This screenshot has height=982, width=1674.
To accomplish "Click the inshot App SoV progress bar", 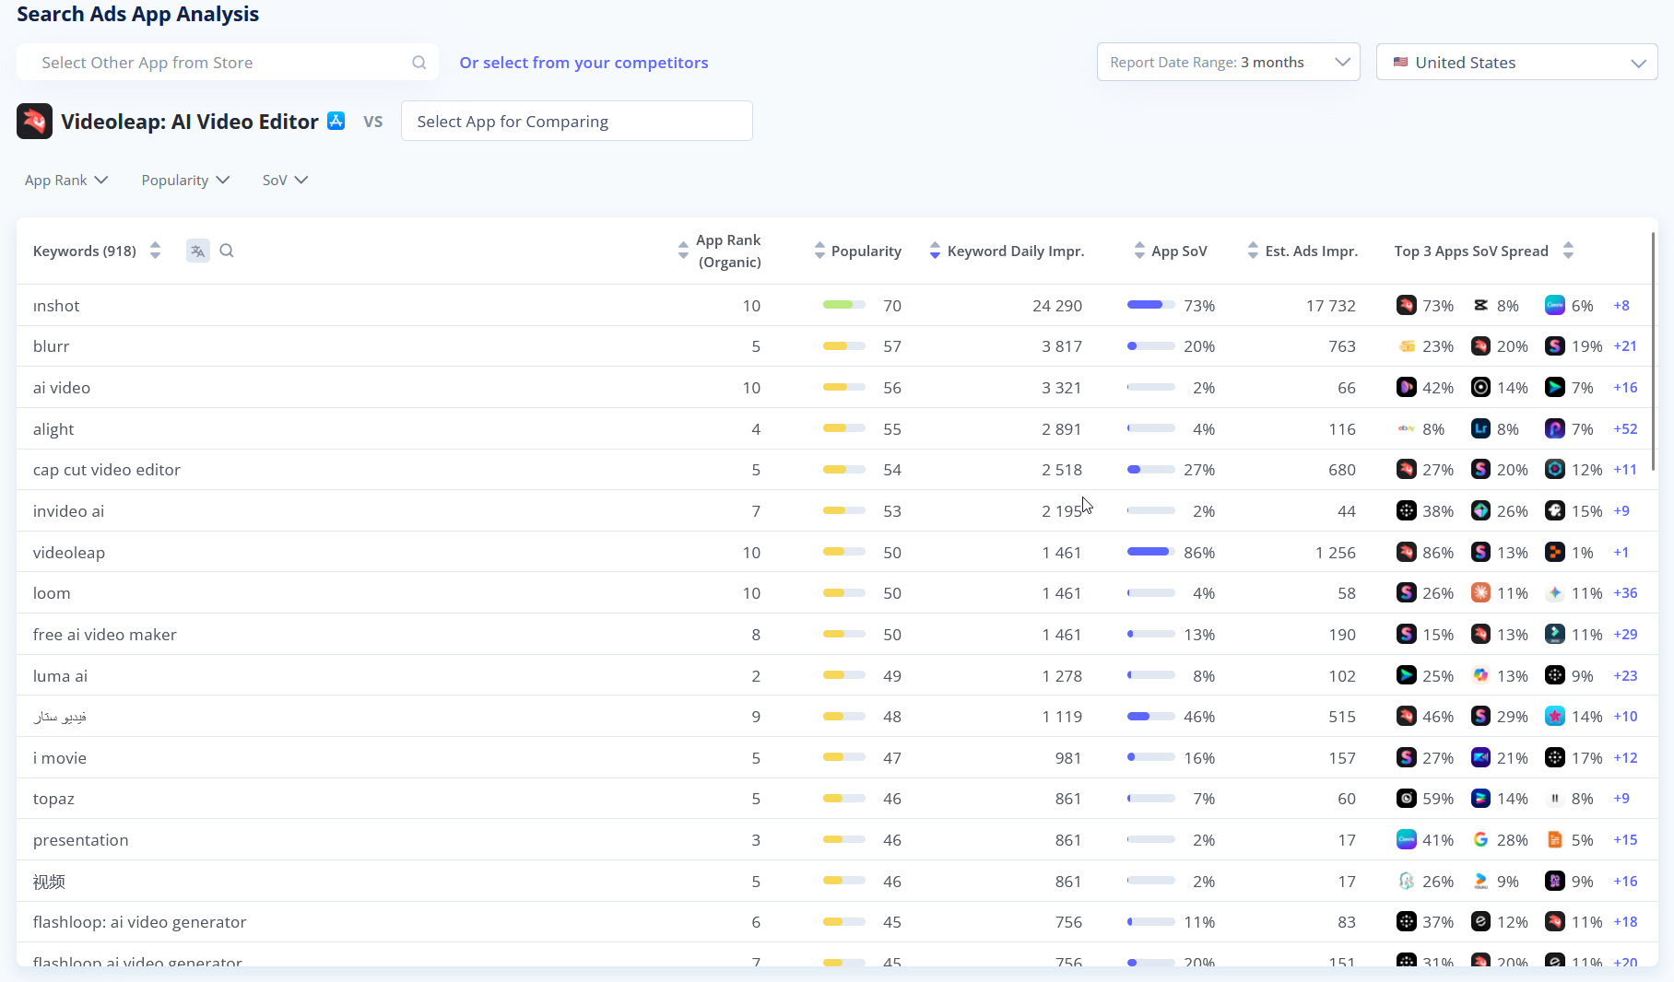I will point(1150,306).
